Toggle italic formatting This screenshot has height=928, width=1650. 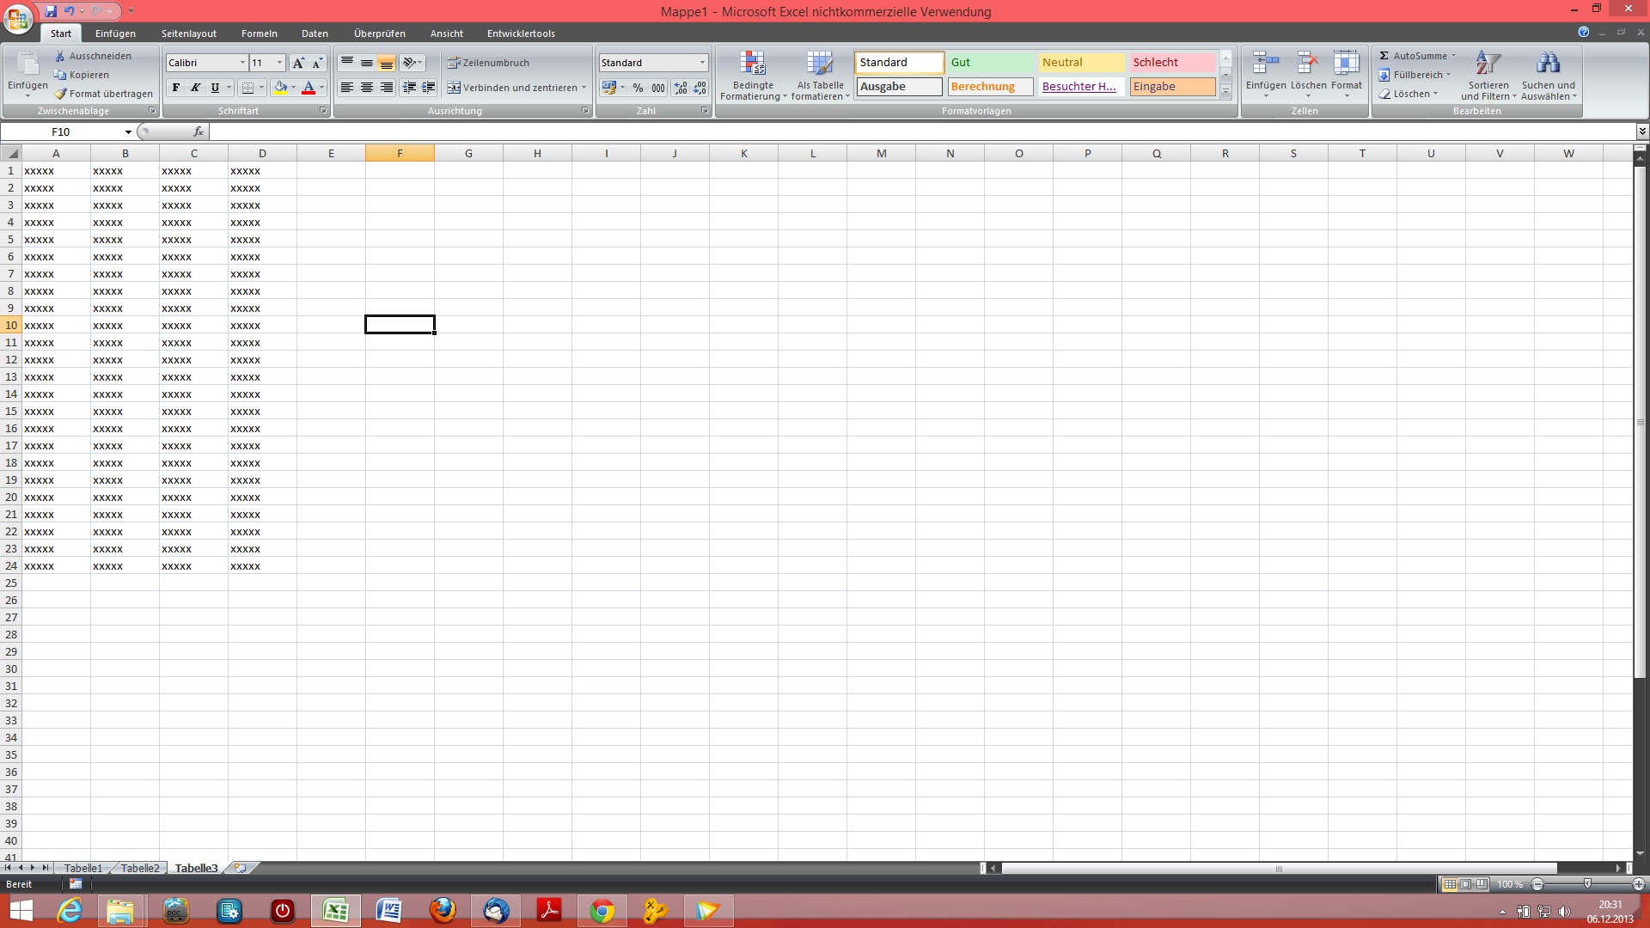[x=196, y=88]
